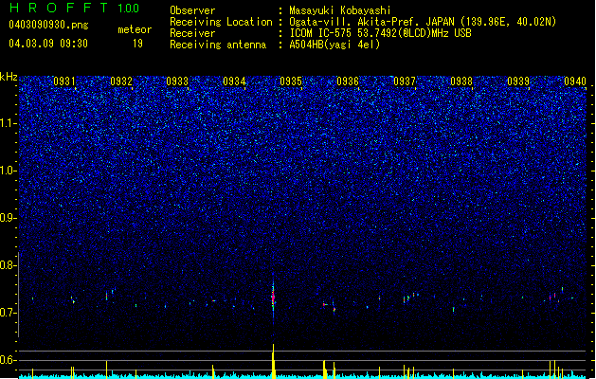Click the meteor count value 19
596x379 pixels.
click(x=137, y=44)
